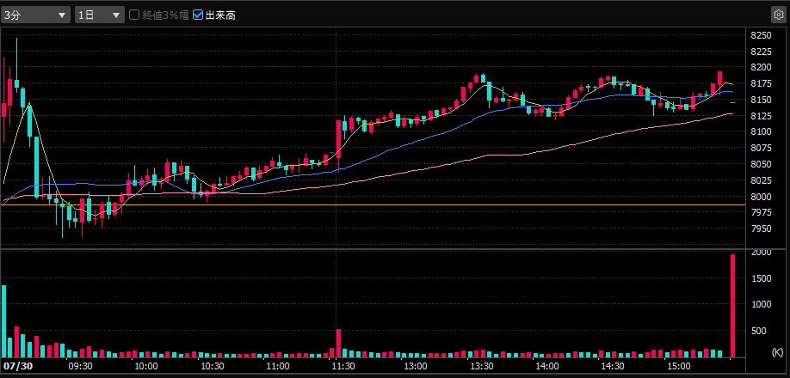
Task: Open the chart settings gear icon
Action: point(779,15)
